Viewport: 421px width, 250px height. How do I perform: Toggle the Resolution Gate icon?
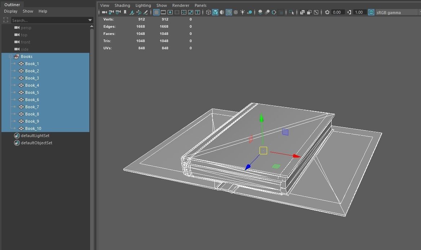[170, 12]
